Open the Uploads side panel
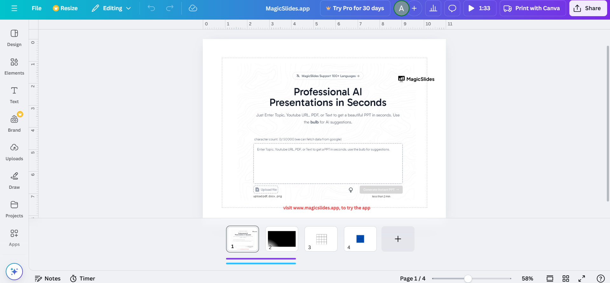Viewport: 610px width, 283px height. pos(14,152)
